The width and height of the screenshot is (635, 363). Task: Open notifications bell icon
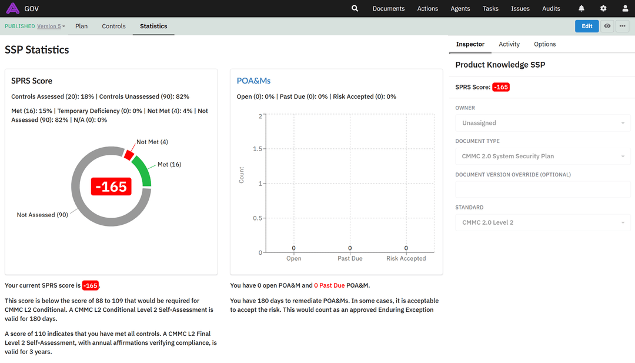pos(581,8)
